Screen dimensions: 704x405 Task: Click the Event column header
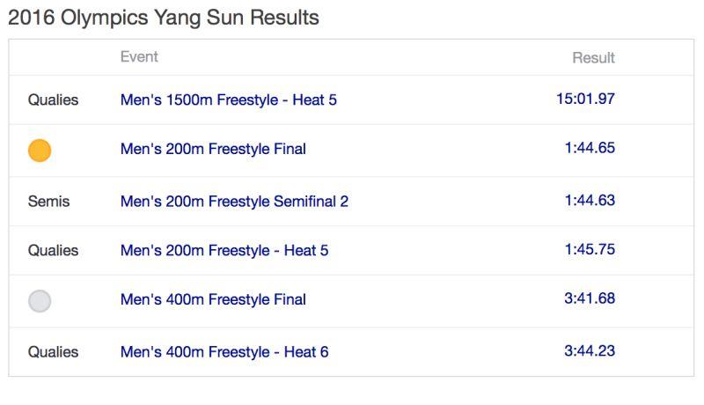click(x=139, y=56)
